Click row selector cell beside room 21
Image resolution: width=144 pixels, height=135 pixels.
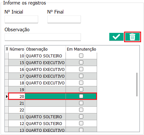coord(7,103)
